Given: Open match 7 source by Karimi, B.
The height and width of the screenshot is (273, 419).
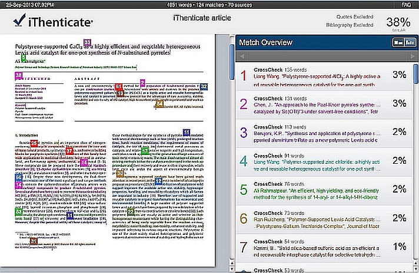Looking at the screenshot, I should (x=324, y=248).
